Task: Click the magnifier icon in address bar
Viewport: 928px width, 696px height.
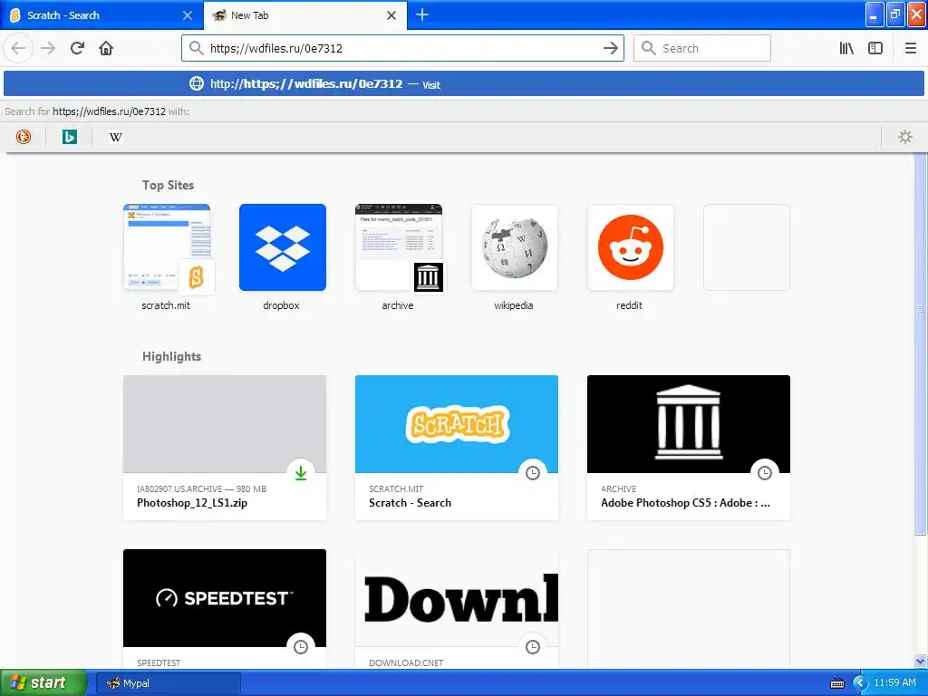Action: click(x=196, y=48)
